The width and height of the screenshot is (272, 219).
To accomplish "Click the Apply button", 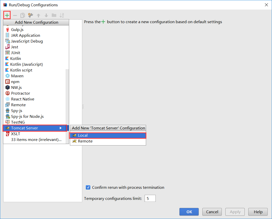I will click(x=235, y=212).
